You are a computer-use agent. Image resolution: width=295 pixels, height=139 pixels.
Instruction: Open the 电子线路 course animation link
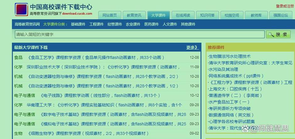(x=100, y=96)
